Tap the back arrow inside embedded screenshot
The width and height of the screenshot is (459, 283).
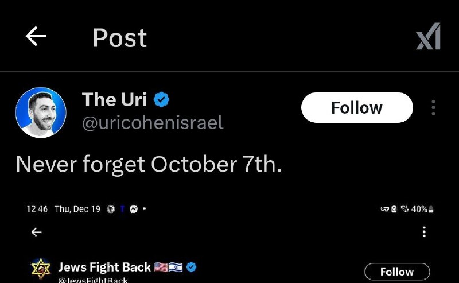tap(36, 232)
